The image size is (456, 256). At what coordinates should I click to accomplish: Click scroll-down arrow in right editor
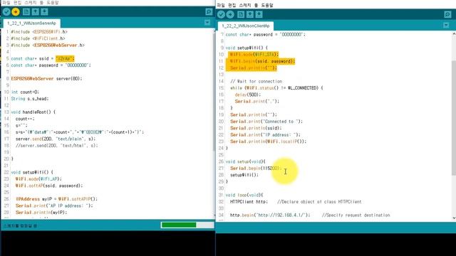point(454,218)
